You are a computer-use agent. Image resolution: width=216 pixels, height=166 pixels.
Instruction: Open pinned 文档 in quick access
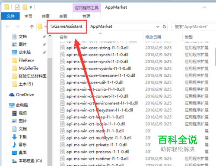tap(22, 37)
